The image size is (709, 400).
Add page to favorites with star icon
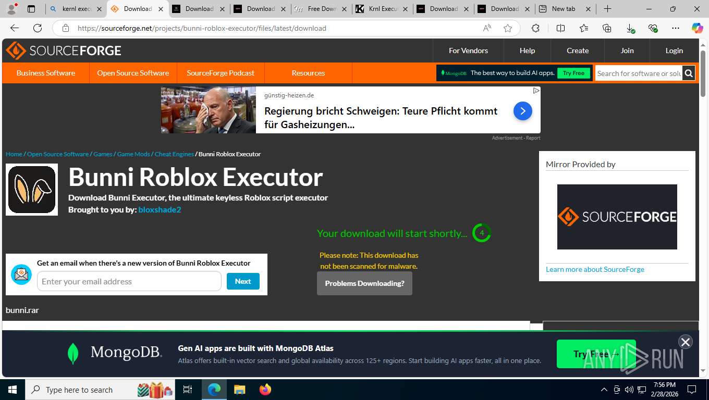point(508,28)
